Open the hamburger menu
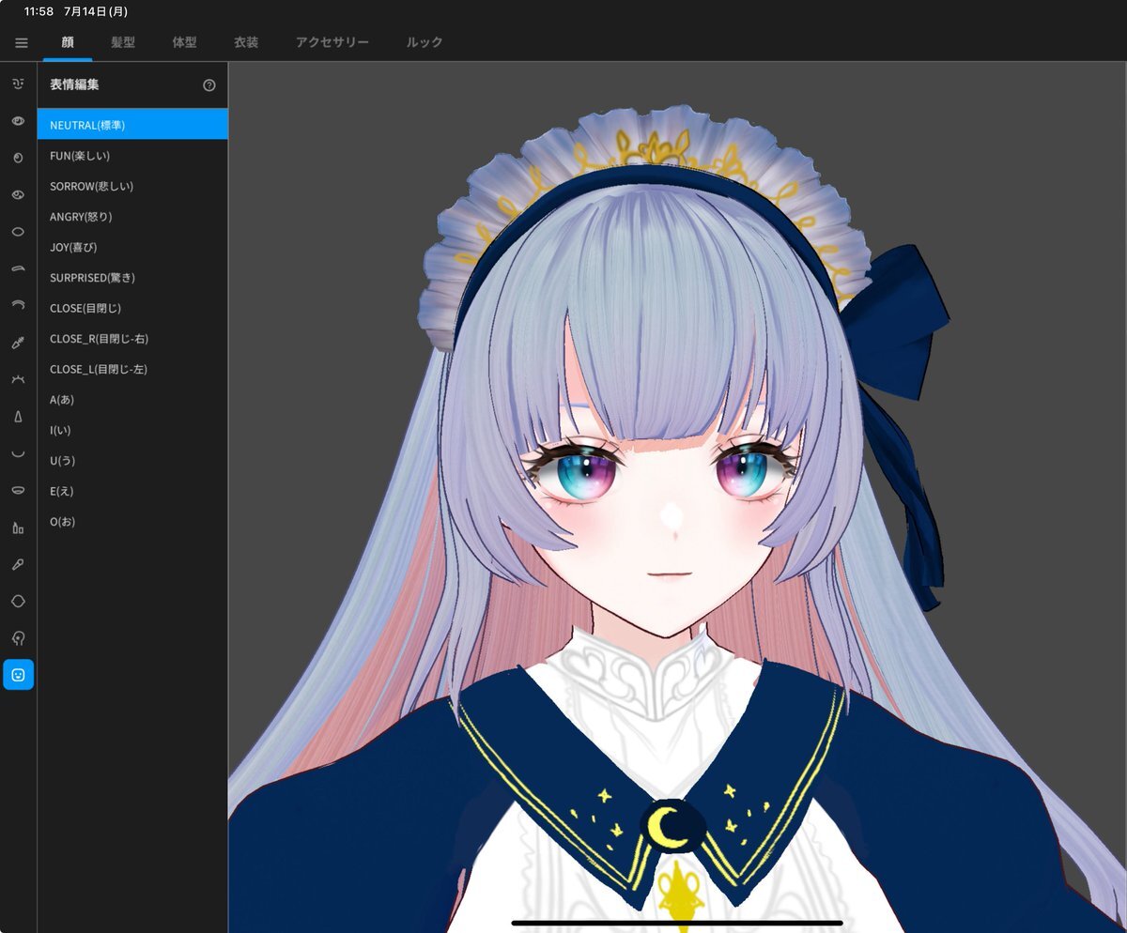 [22, 43]
